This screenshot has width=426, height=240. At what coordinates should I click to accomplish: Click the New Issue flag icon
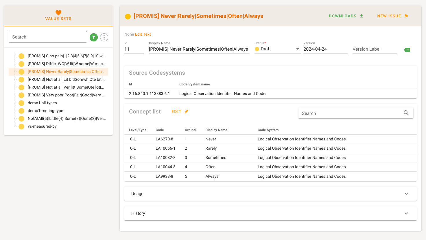click(406, 16)
